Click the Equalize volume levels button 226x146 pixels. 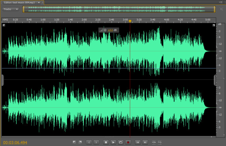[160, 142]
